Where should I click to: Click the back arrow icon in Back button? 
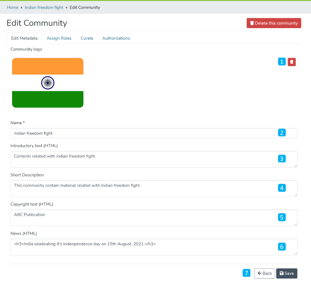(259, 273)
